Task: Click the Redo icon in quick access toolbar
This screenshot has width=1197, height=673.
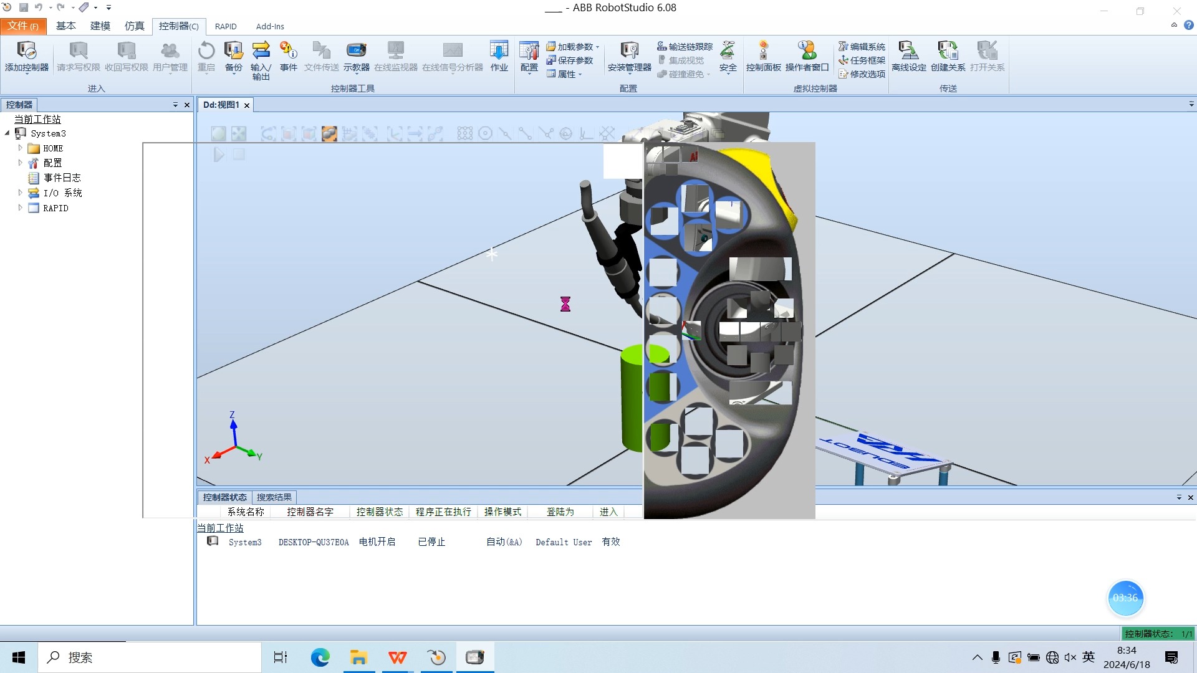Action: pyautogui.click(x=60, y=7)
